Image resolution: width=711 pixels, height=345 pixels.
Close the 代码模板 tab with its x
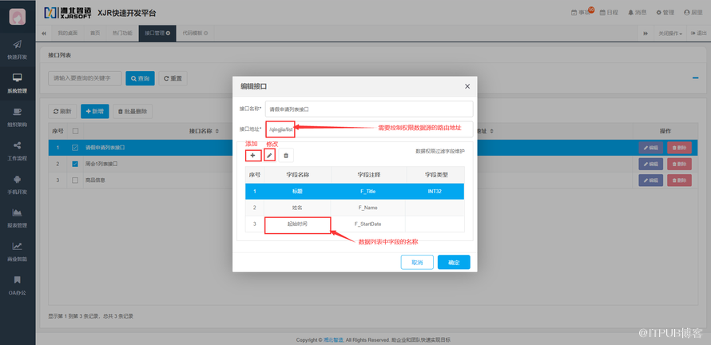click(206, 33)
